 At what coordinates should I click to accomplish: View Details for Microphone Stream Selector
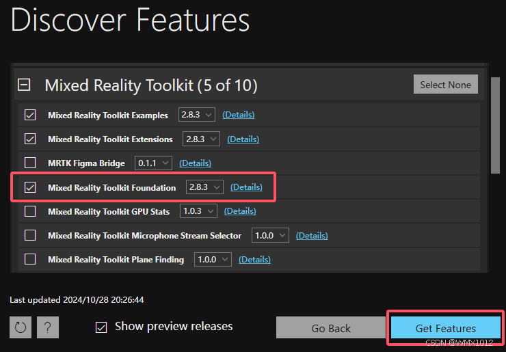click(312, 236)
